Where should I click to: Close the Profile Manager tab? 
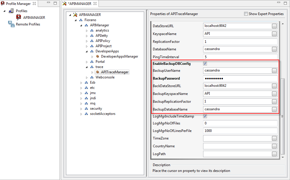click(34, 3)
